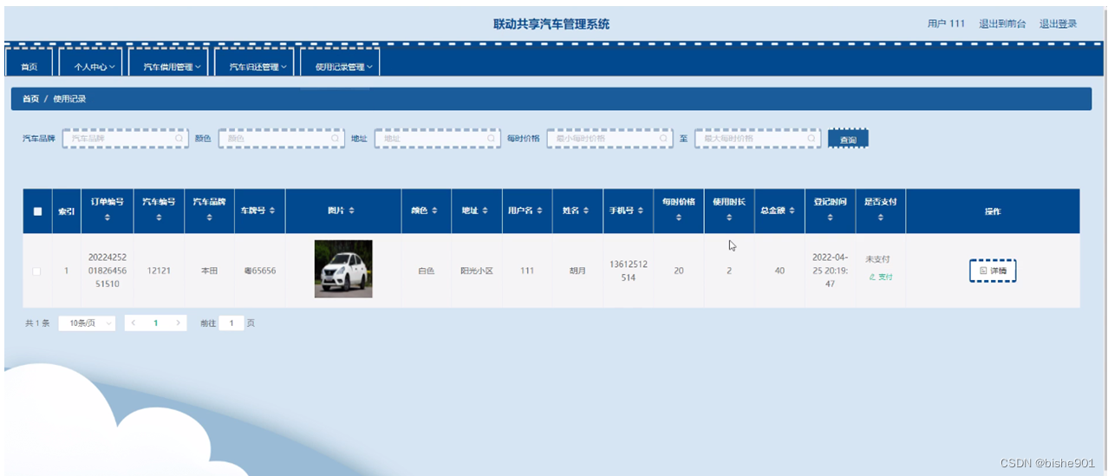Click the 阳光小区 address cell
Screen dimensions: 1108x476
click(477, 271)
